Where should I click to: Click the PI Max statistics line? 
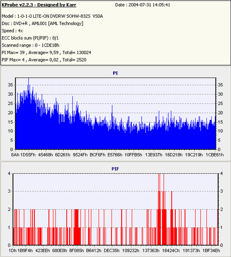(47, 52)
